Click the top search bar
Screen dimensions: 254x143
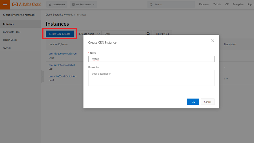tap(171, 5)
